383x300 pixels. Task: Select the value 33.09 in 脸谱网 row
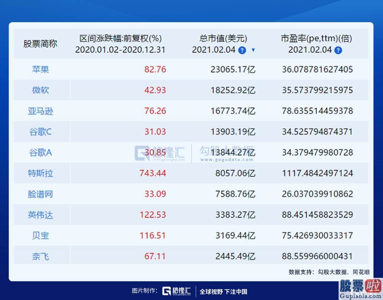click(155, 194)
